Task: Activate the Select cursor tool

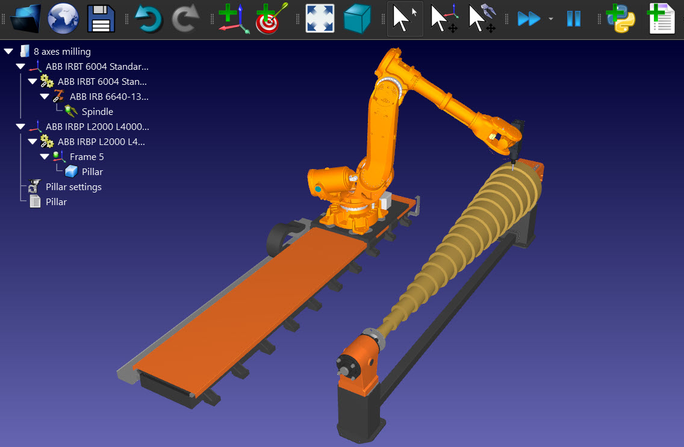Action: point(404,18)
